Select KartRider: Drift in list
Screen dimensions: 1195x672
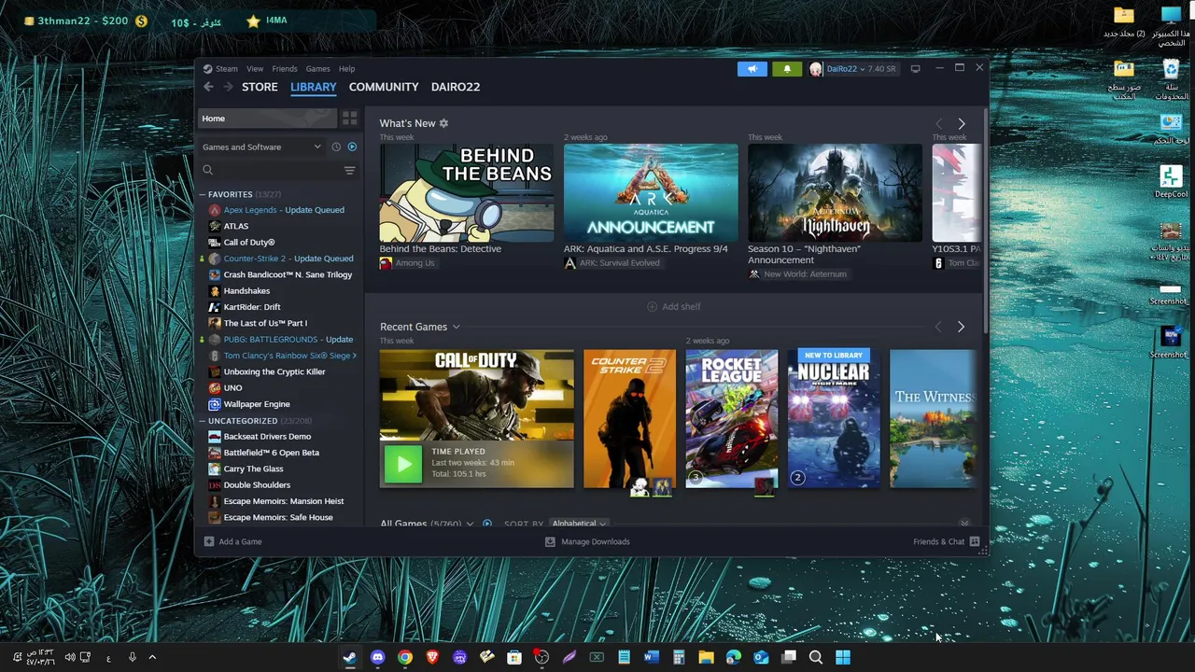252,307
